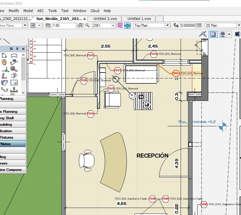Open the AEC menu

click(40, 11)
